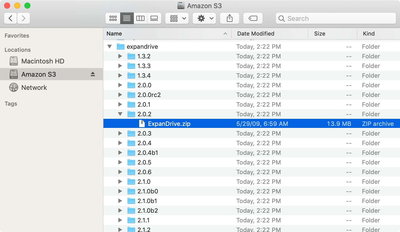Select the 2.1.1 folder name
The width and height of the screenshot is (400, 232).
pos(143,220)
